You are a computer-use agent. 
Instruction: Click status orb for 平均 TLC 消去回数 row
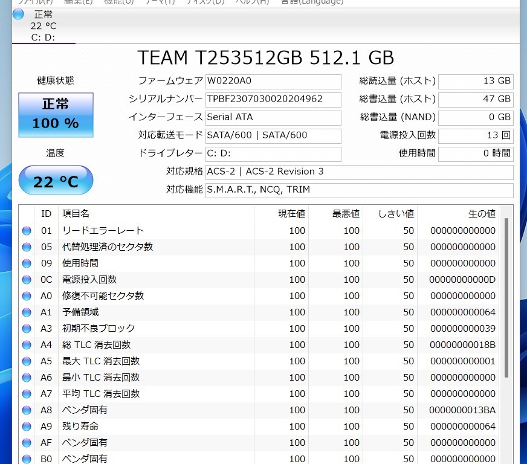(27, 394)
